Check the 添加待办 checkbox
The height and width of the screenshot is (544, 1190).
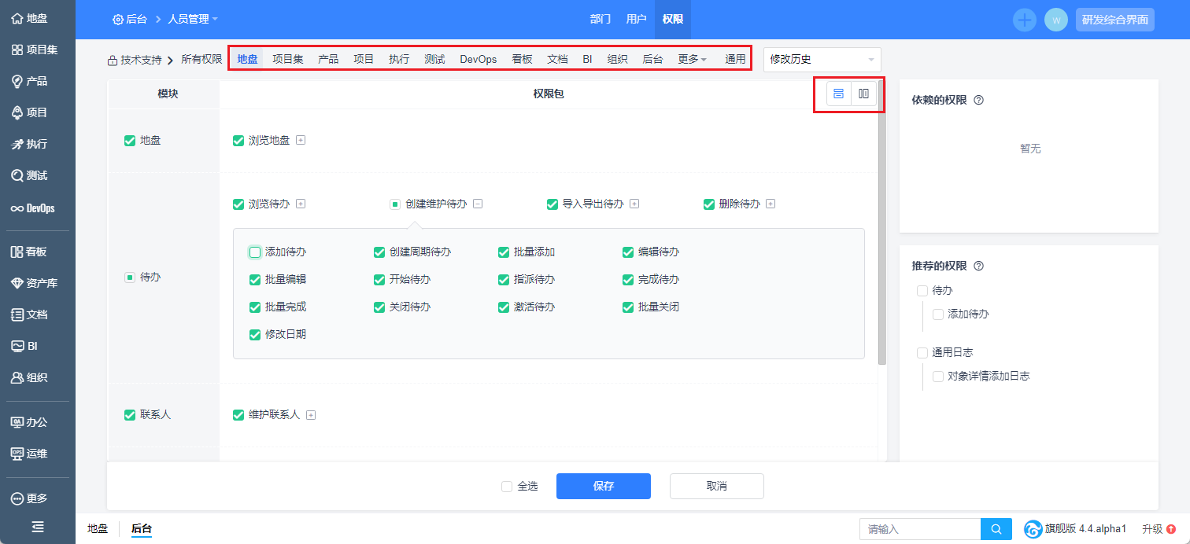[x=255, y=252]
